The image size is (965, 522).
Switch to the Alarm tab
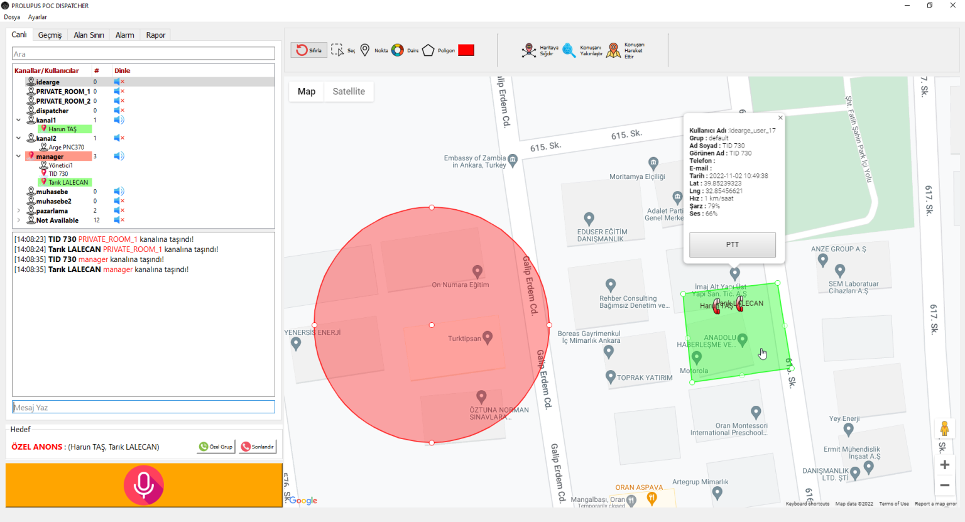tap(124, 35)
